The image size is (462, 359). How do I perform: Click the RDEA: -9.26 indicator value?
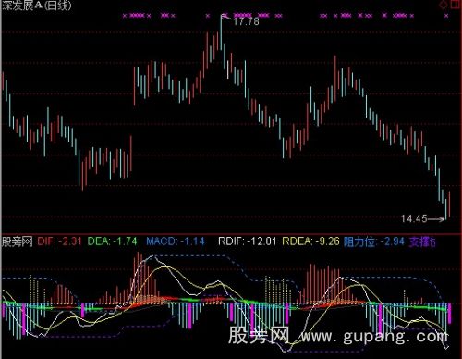pos(310,241)
